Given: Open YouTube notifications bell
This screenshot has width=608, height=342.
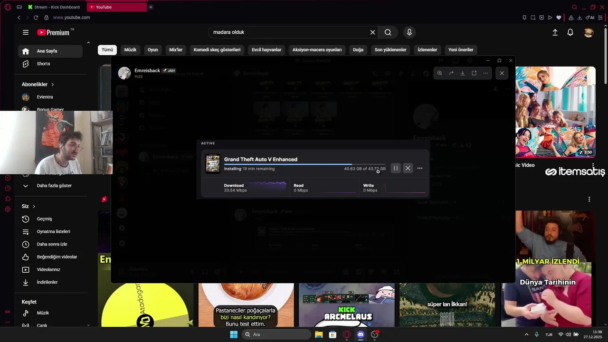Looking at the screenshot, I should click(x=570, y=32).
